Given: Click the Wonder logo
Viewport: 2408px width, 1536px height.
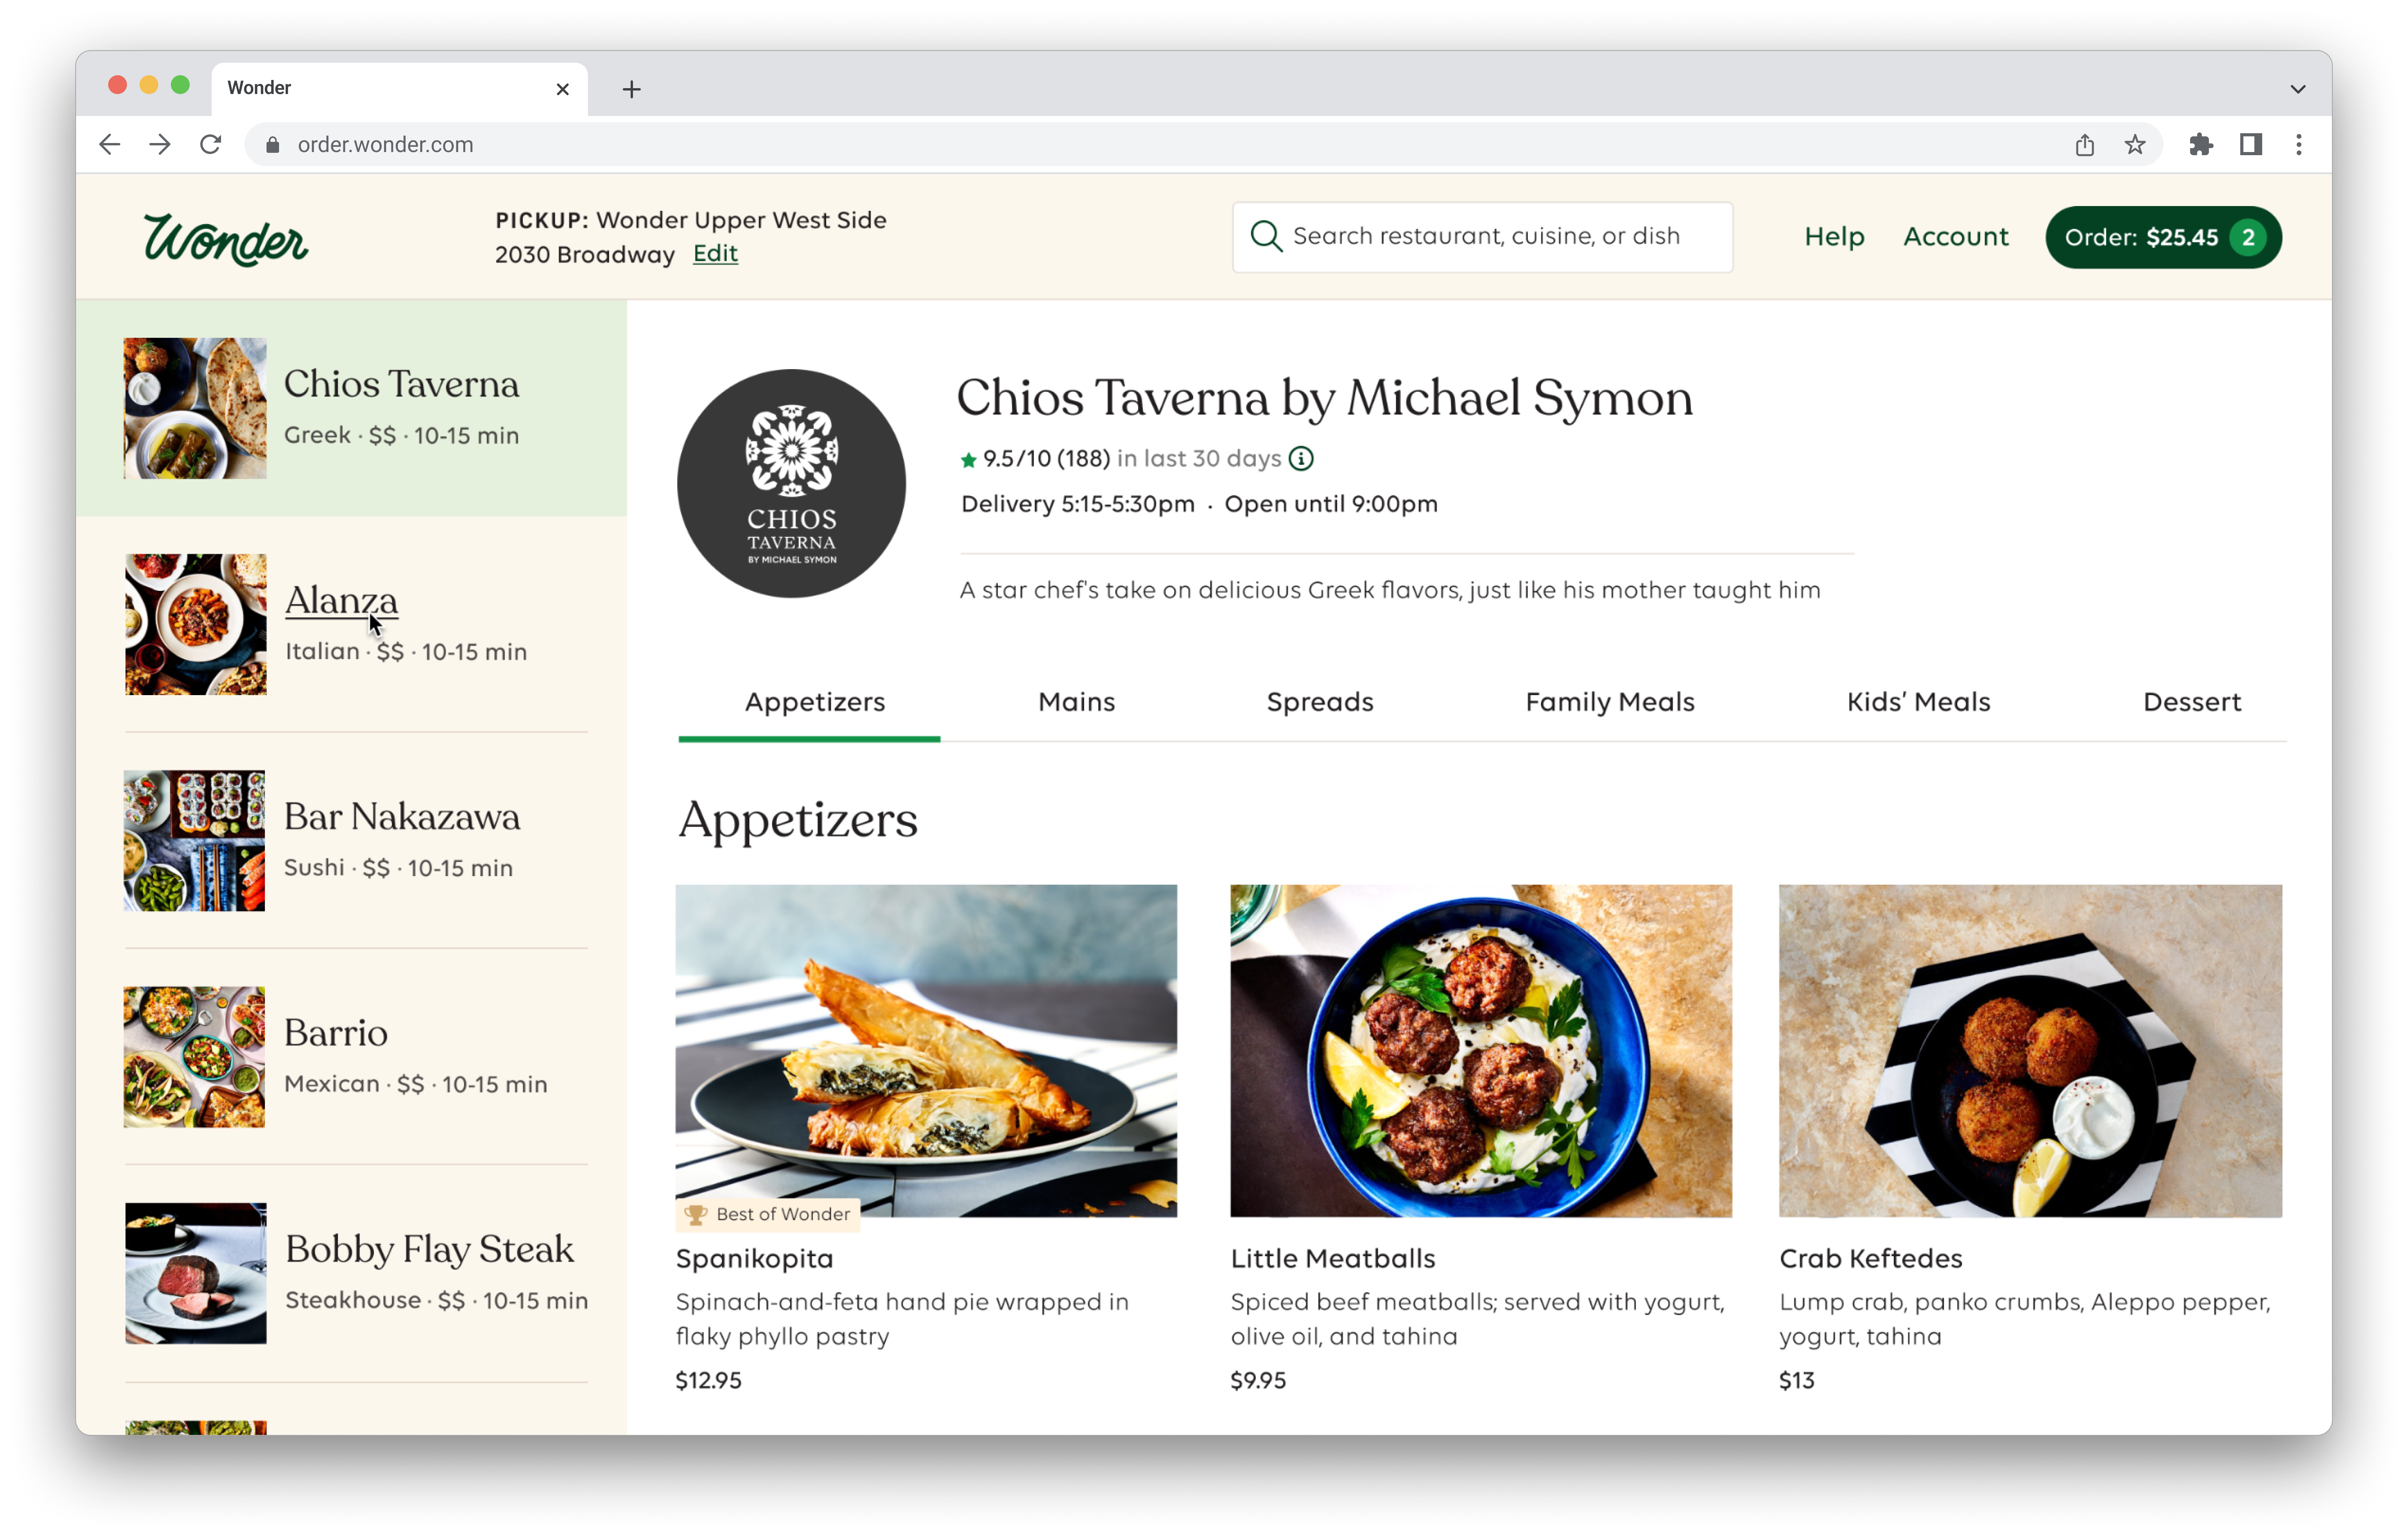Looking at the screenshot, I should pos(226,240).
